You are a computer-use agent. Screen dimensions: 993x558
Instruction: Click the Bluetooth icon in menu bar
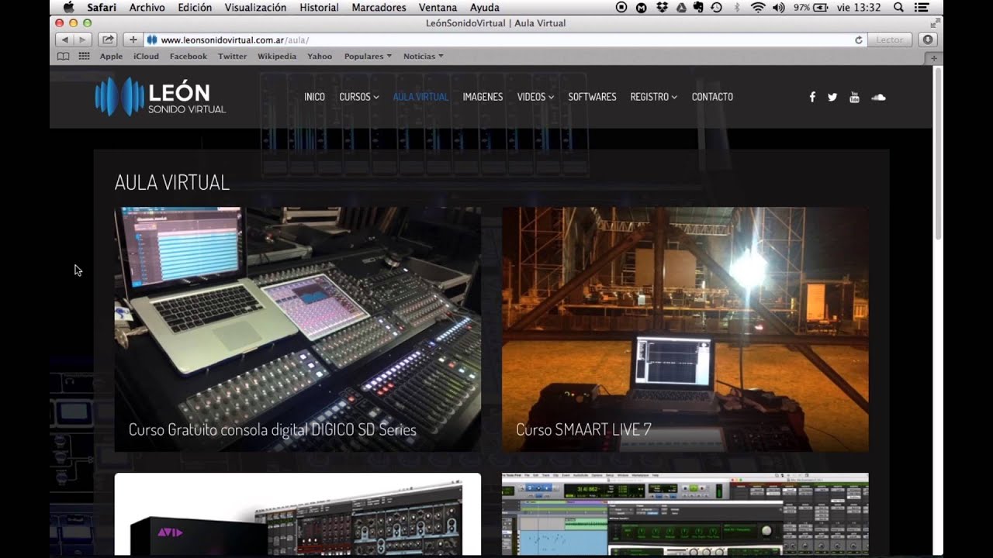point(738,8)
